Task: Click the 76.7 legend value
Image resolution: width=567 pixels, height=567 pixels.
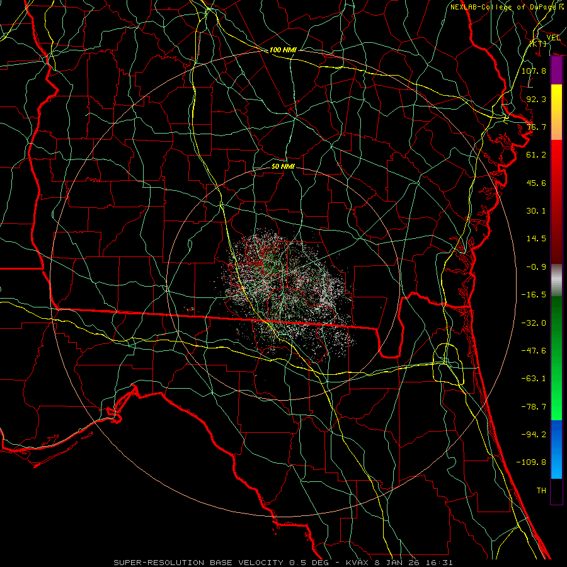Action: pos(536,127)
